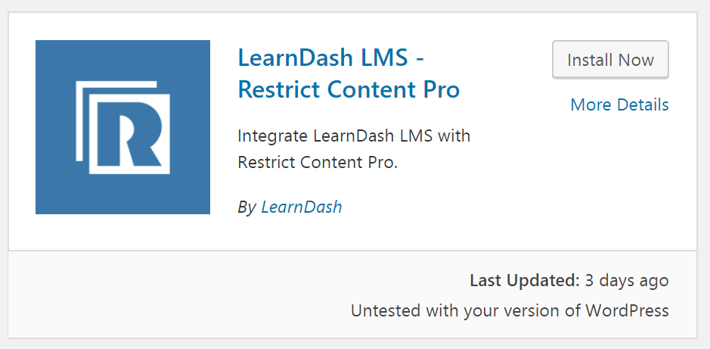Click the Restrict Content Pro plugin icon

(x=122, y=127)
